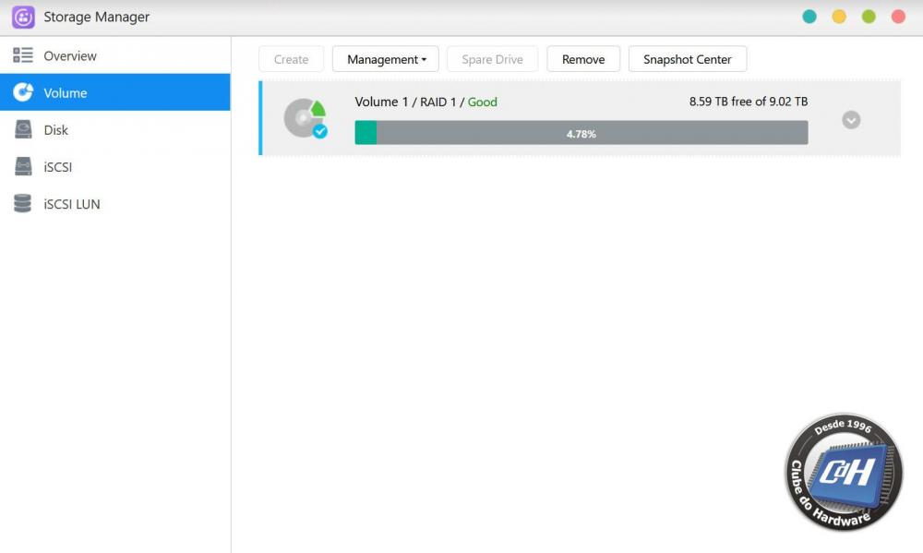Open the Management dropdown menu
Image resolution: width=923 pixels, height=553 pixels.
tap(386, 59)
